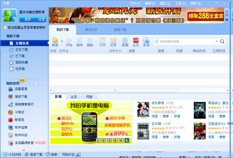This screenshot has width=233, height=158.
Task: Open the 配置 settings gear icon
Action: click(125, 42)
